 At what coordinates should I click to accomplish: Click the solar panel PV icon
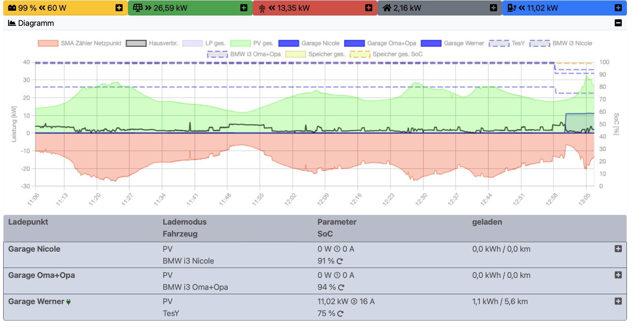(138, 8)
